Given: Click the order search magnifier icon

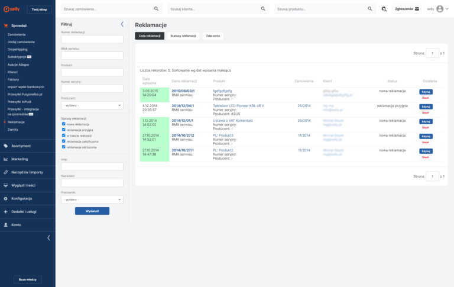Looking at the screenshot, I should (x=156, y=9).
